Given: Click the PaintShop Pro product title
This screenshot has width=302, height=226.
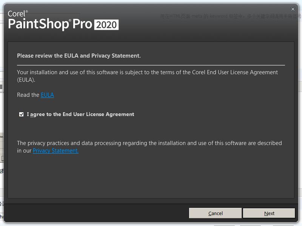Looking at the screenshot, I should tap(50, 24).
